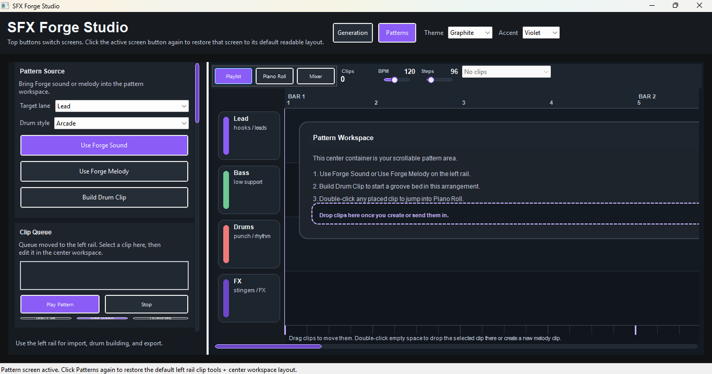The width and height of the screenshot is (712, 374).
Task: Switch to the Generation screen
Action: (353, 33)
